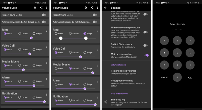The width and height of the screenshot is (202, 110).
Task: Click left handle of Ring range slider
Action: coord(61,38)
